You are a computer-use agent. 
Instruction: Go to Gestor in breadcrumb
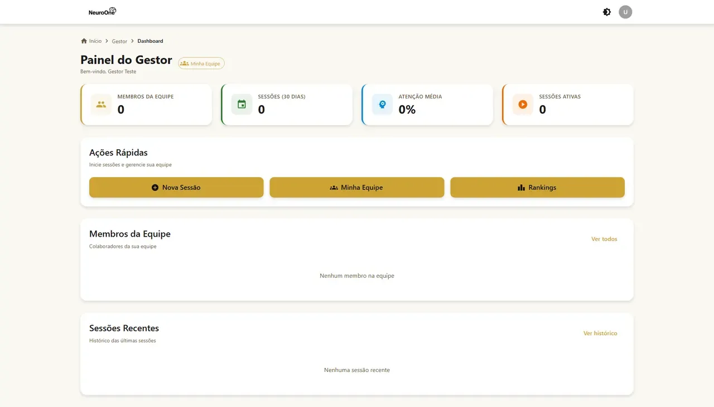119,41
